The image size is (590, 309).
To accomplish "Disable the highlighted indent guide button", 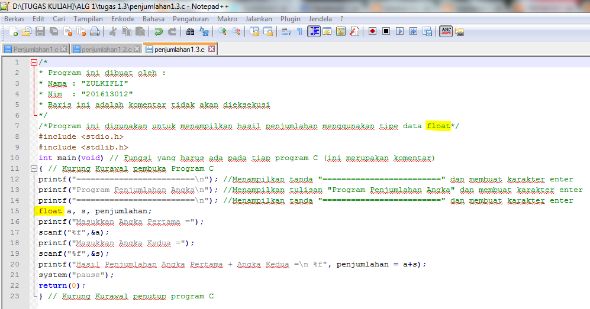I will [314, 31].
